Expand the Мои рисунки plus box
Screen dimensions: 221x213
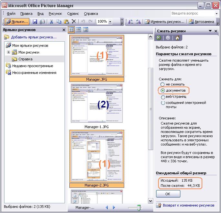tap(8, 52)
